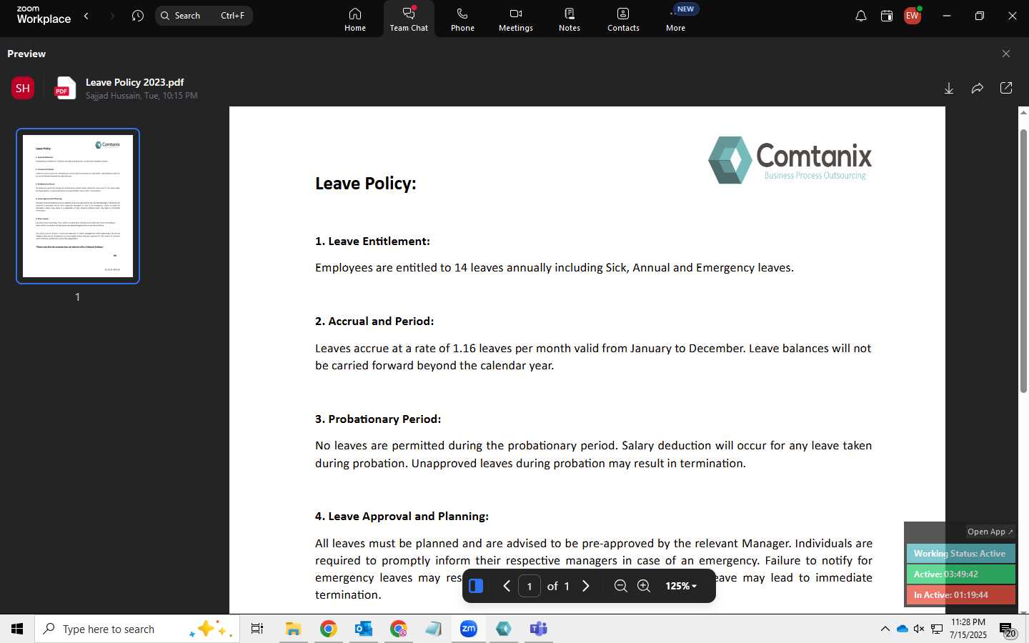1029x643 pixels.
Task: Open the EW profile avatar menu
Action: click(913, 16)
